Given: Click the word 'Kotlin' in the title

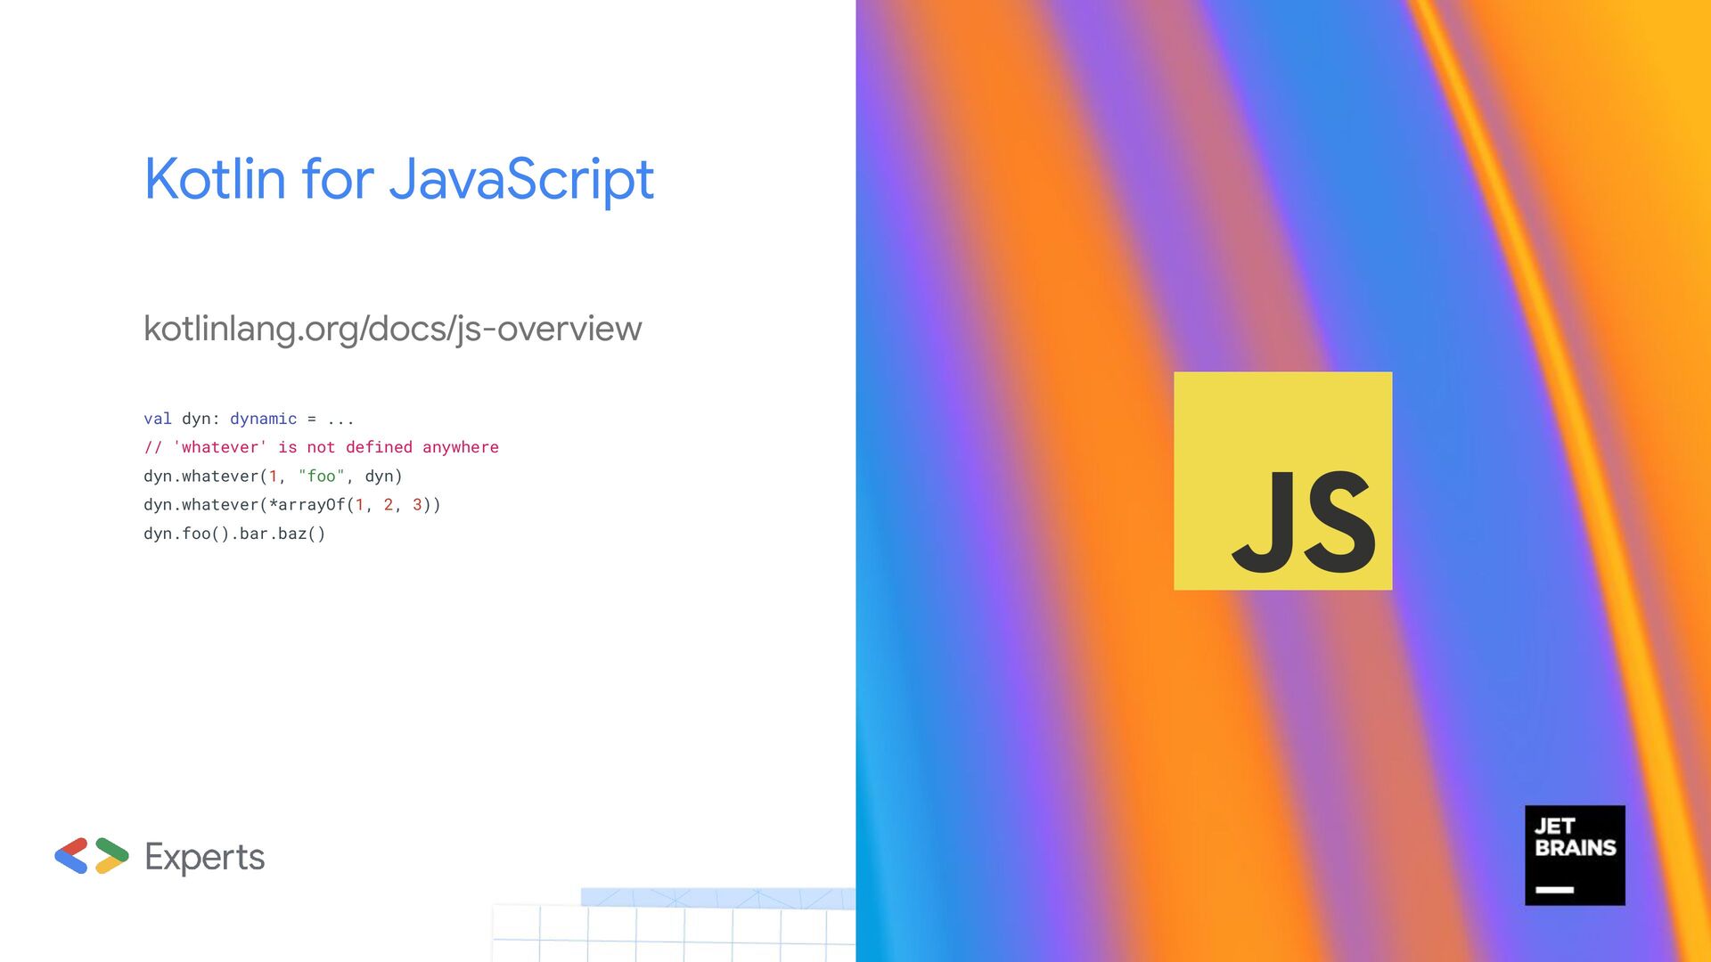Looking at the screenshot, I should 215,179.
